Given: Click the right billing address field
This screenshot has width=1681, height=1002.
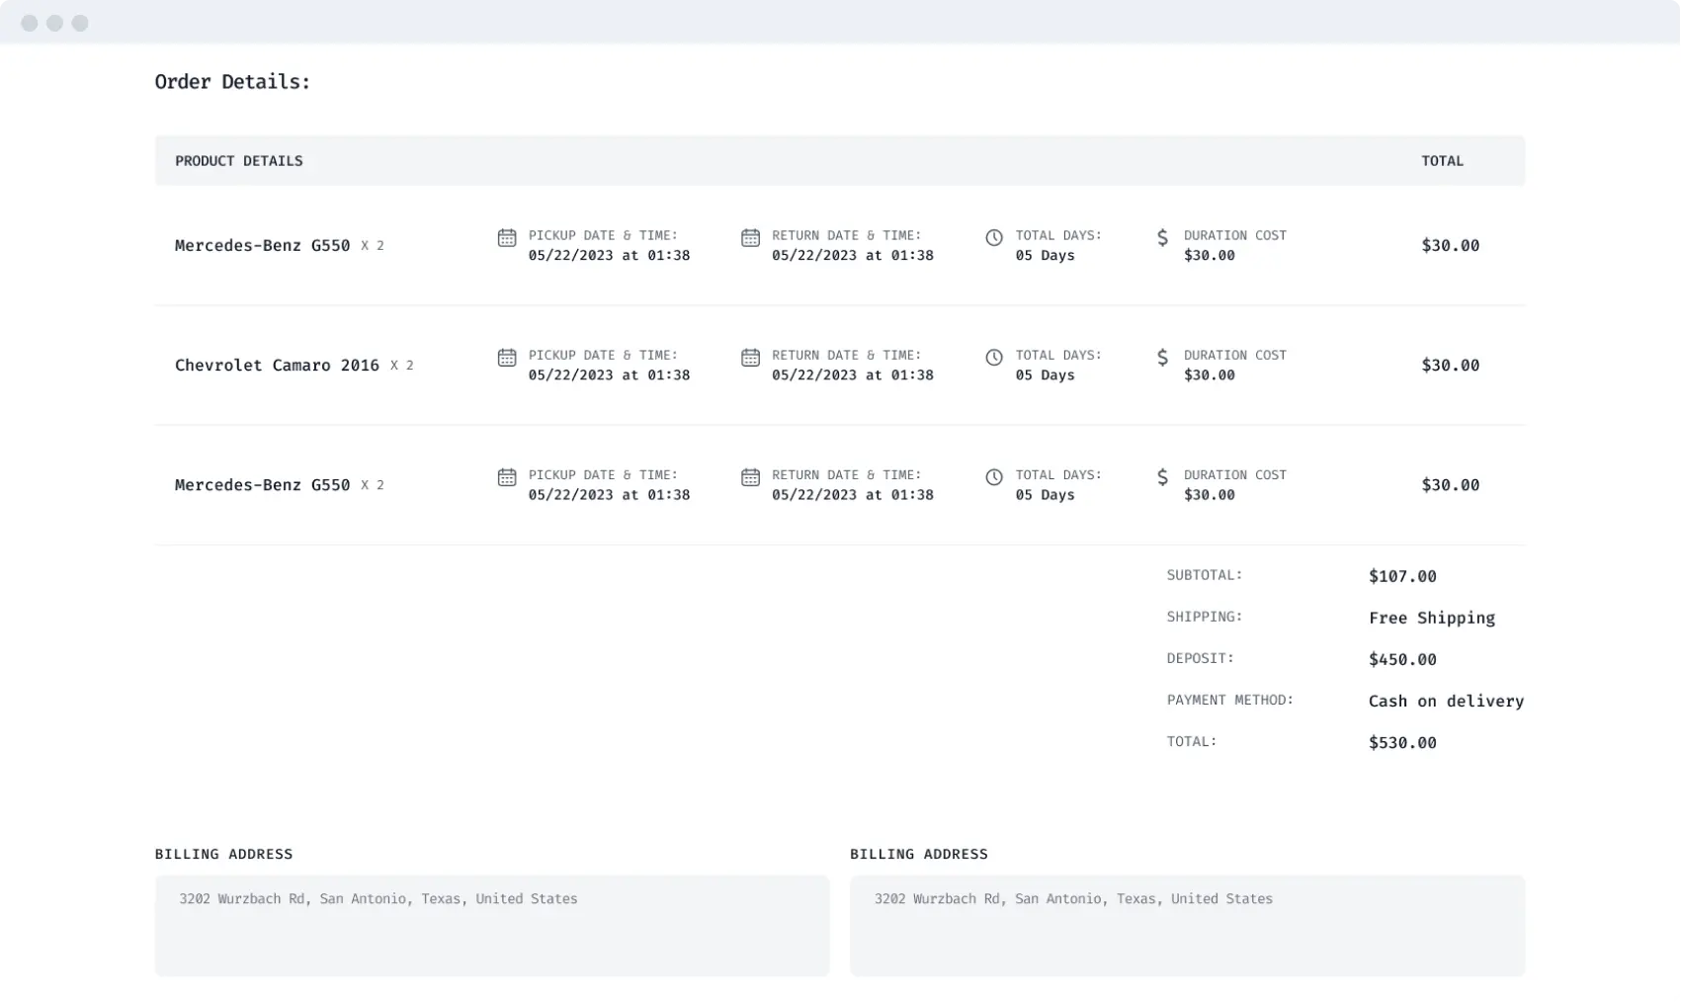Looking at the screenshot, I should click(x=1186, y=925).
